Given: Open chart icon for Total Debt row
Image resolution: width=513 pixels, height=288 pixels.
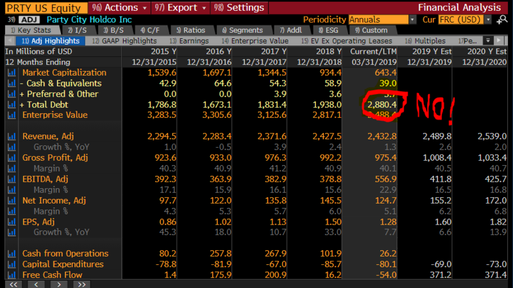Looking at the screenshot, I should point(12,104).
